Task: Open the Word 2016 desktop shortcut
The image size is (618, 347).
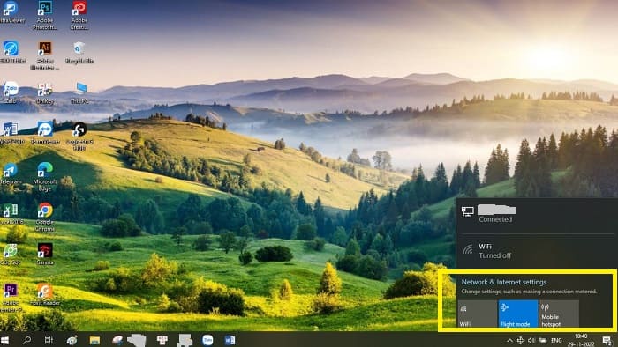Action: [x=11, y=133]
